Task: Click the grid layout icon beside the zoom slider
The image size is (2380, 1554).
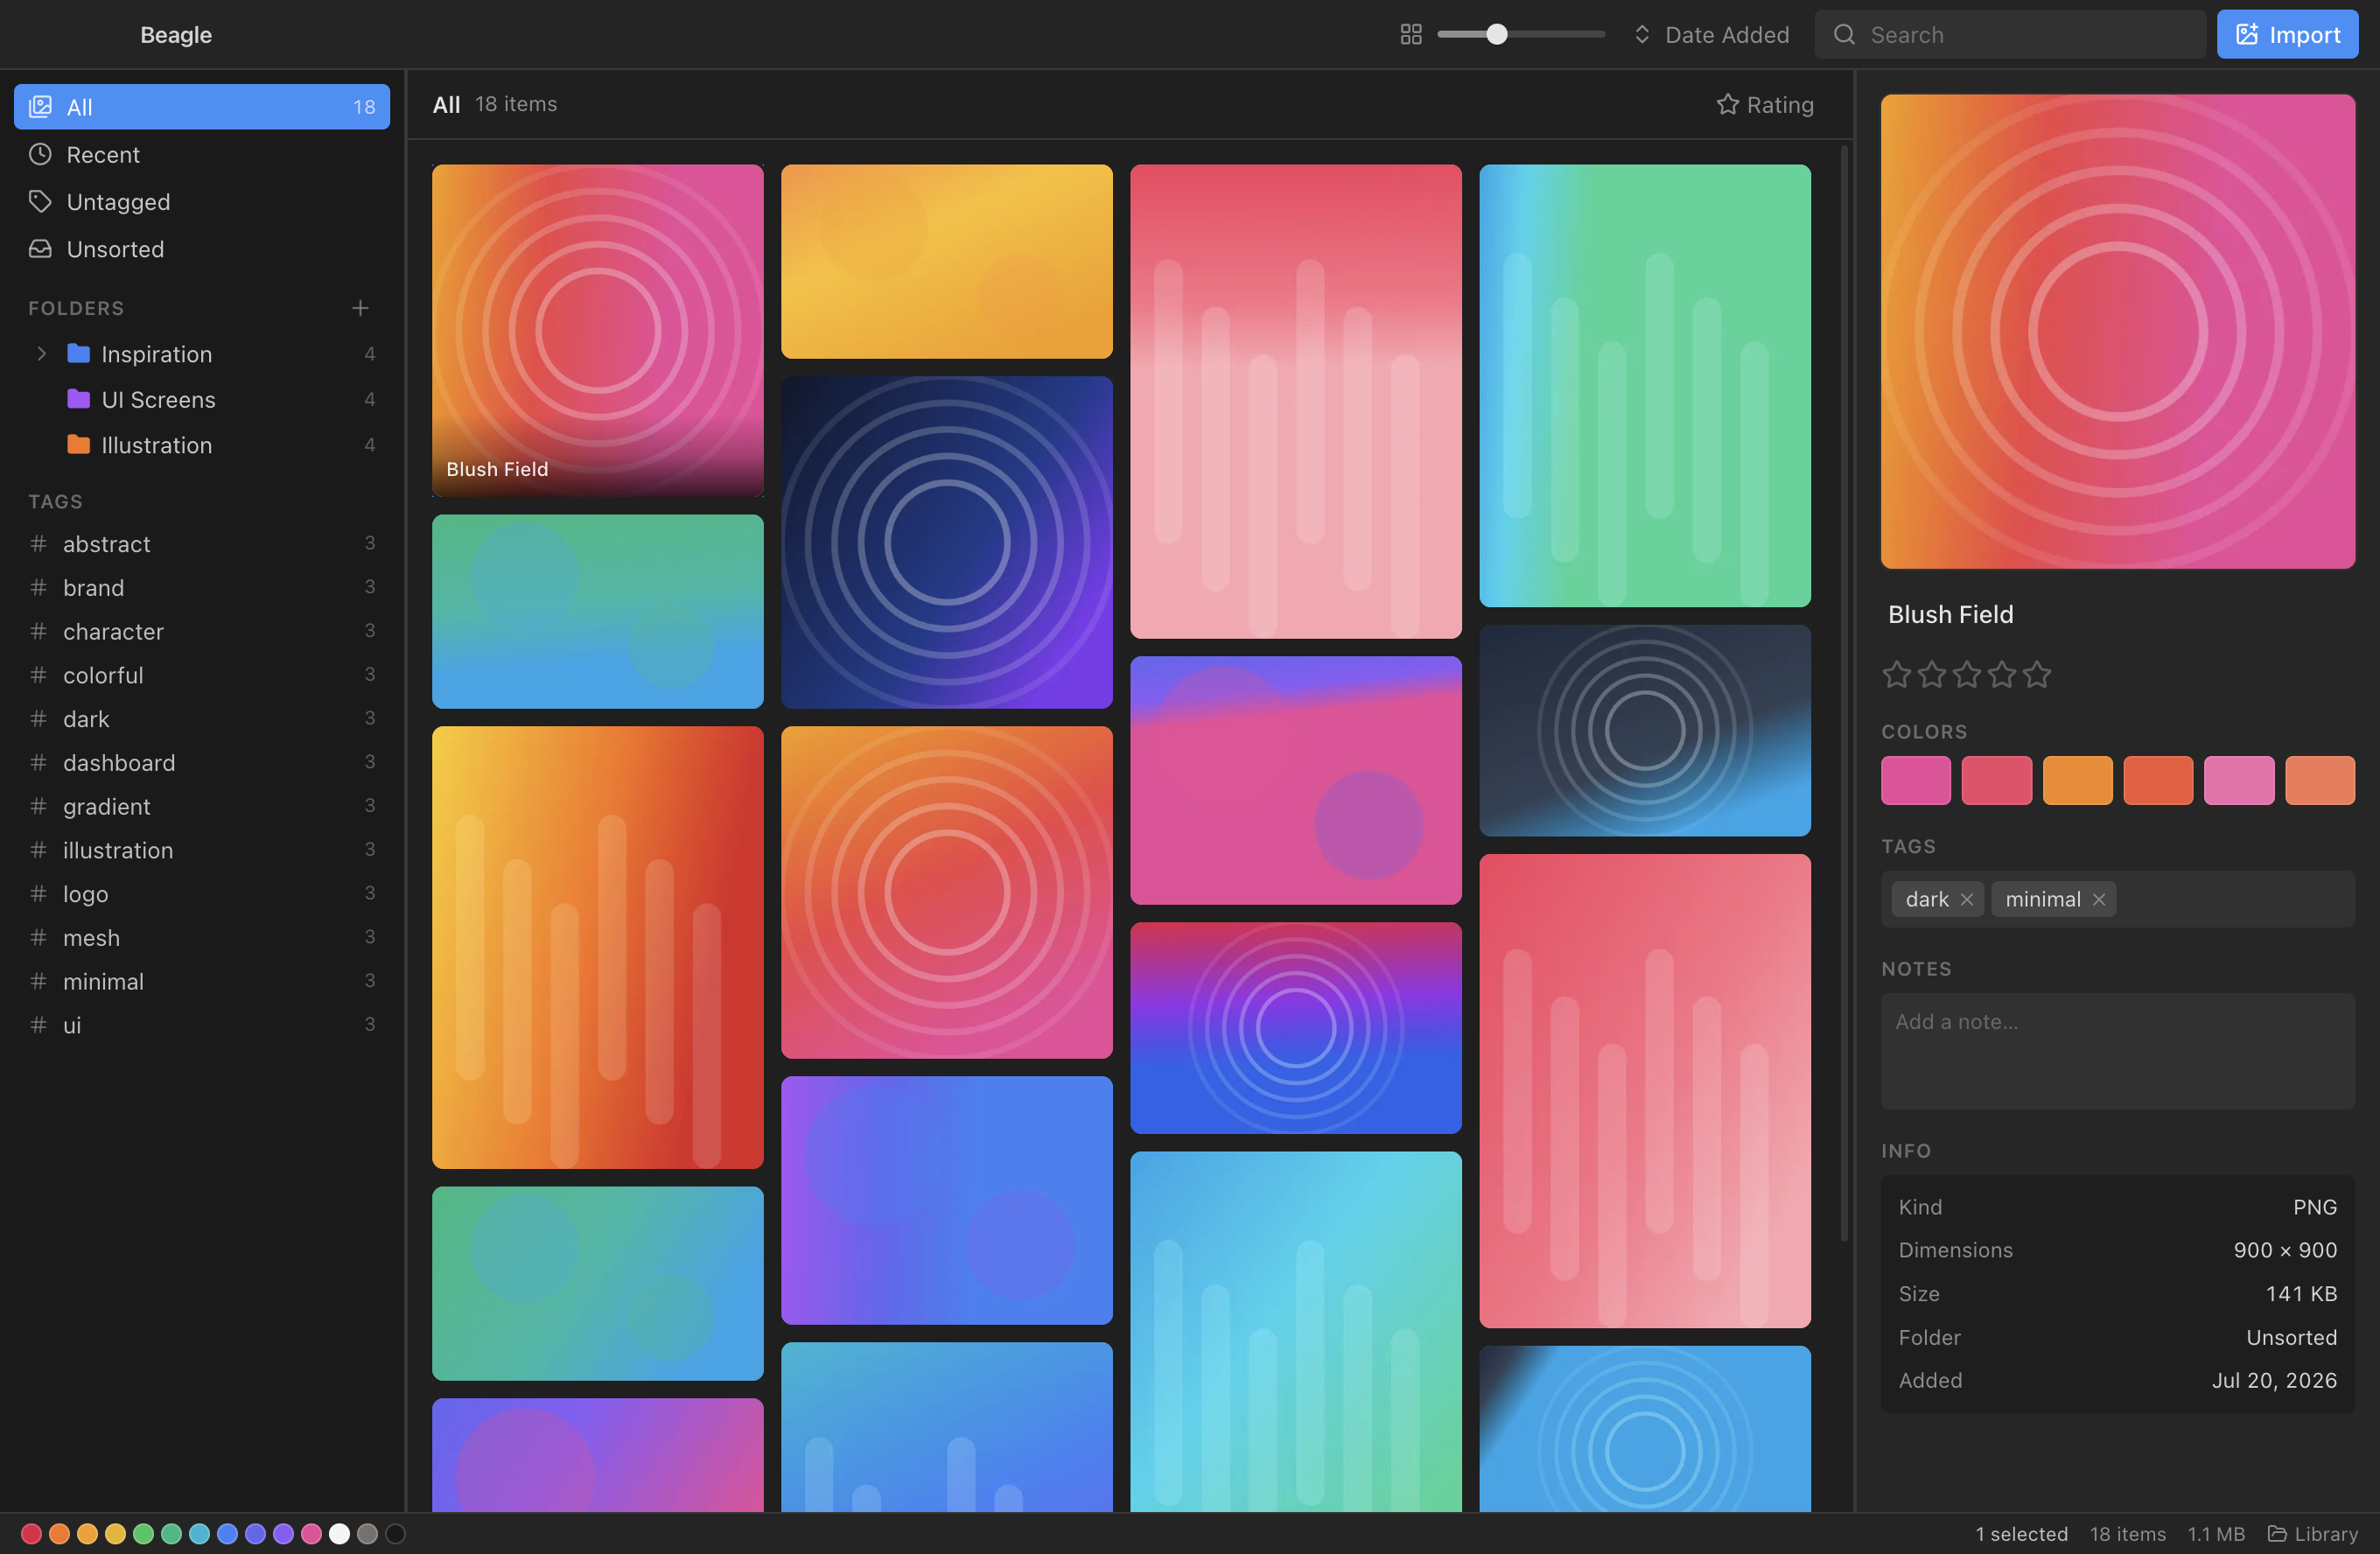Action: (1410, 35)
